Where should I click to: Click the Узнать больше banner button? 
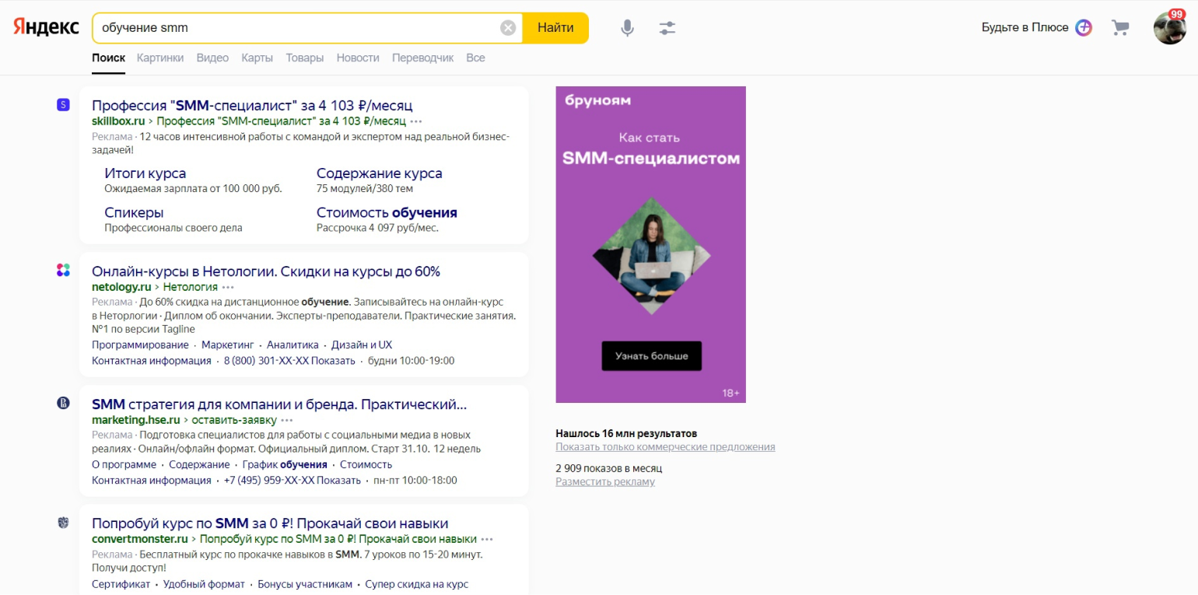pyautogui.click(x=651, y=355)
